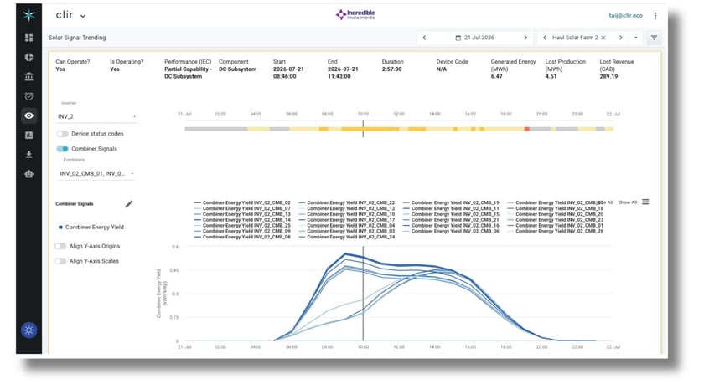Toggle legend series INV_02_CMB_08
The width and height of the screenshot is (704, 384).
coord(242,237)
